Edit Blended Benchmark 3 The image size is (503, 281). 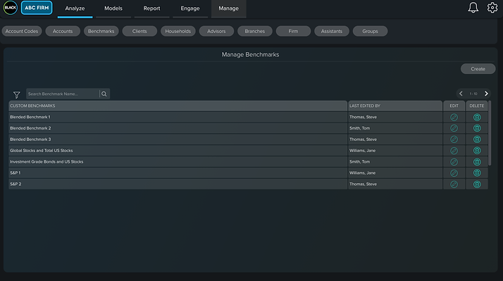454,139
